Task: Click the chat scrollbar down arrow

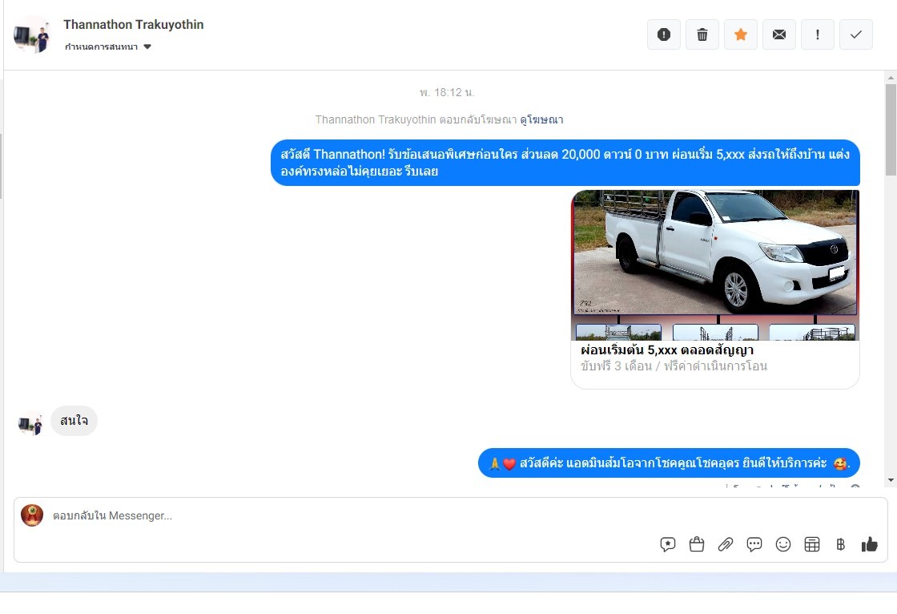Action: (x=891, y=480)
